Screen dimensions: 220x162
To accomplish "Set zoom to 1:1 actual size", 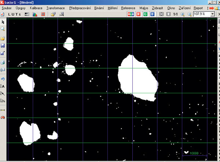I will click(x=175, y=14).
